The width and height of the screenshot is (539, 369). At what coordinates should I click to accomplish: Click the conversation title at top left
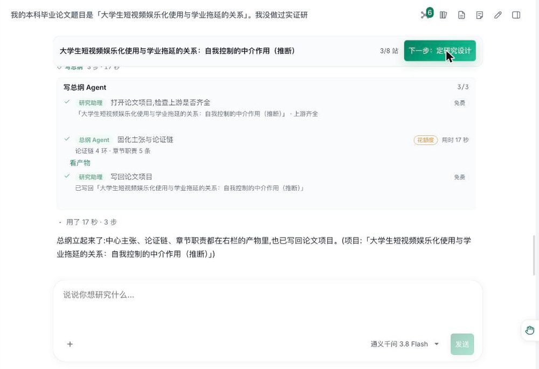[159, 15]
